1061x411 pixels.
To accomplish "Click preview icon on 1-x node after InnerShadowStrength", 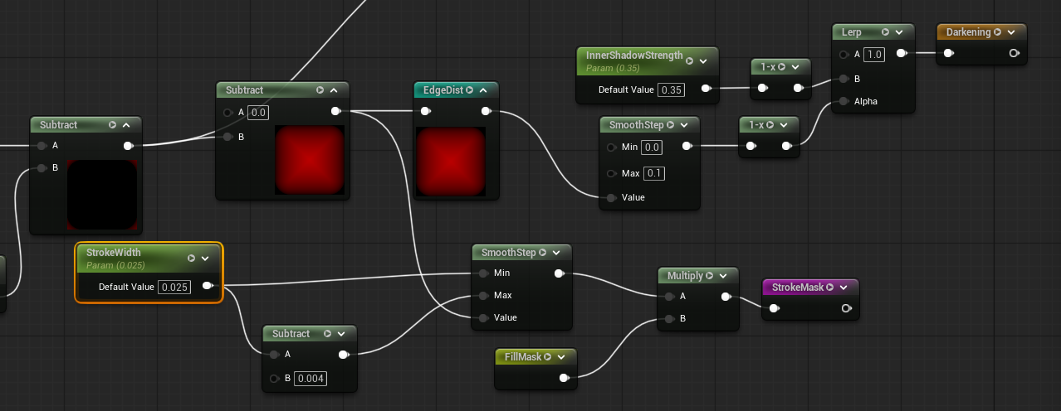I will pos(781,66).
